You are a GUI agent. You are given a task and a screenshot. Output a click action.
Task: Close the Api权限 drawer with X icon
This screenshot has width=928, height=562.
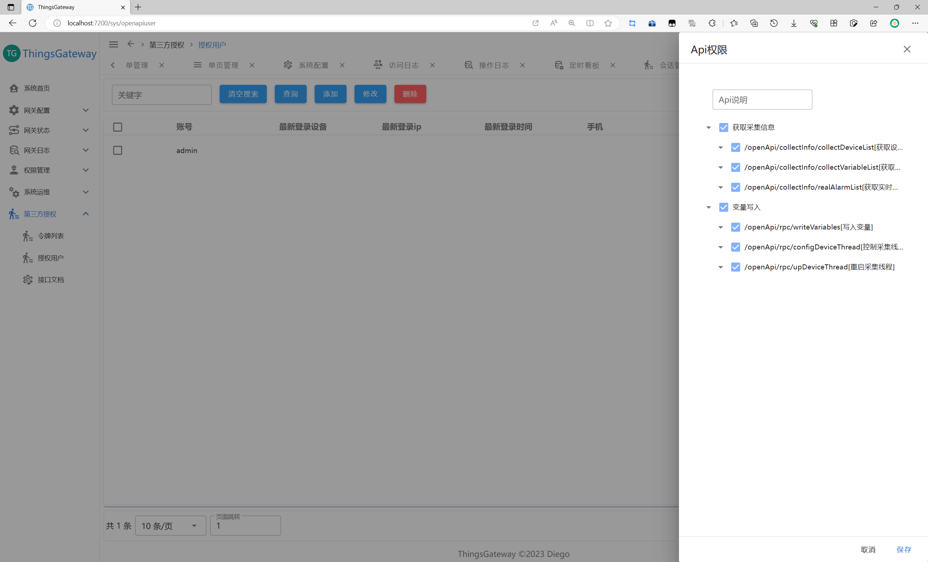[x=907, y=49]
